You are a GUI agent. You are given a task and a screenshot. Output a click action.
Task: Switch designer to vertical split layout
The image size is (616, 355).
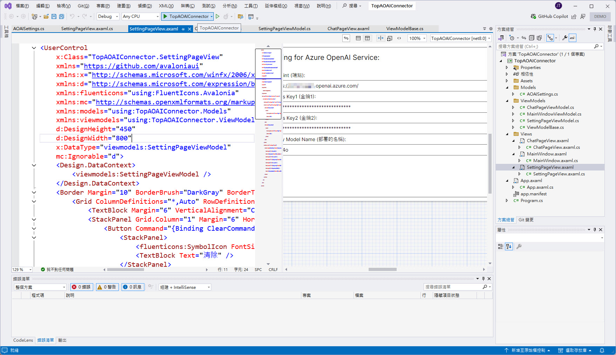(x=367, y=38)
